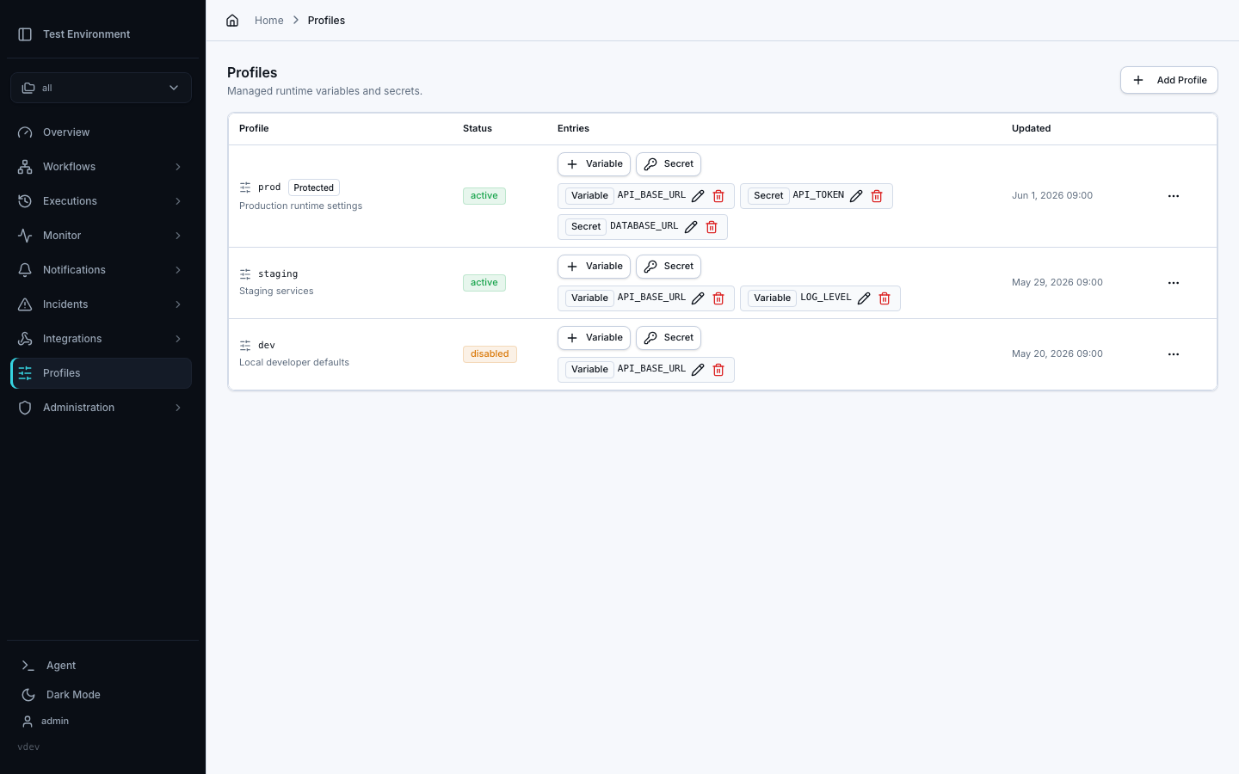
Task: Click the Add Profile button
Action: [x=1168, y=80]
